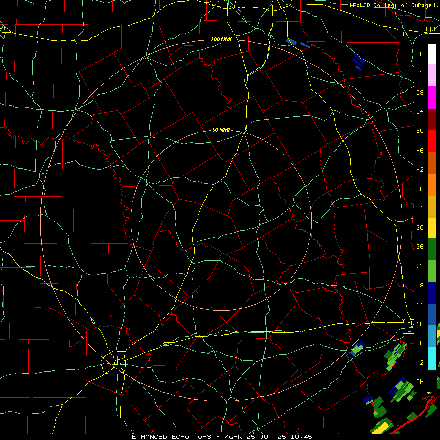Click the K FT units label
The image size is (440, 440).
413,34
